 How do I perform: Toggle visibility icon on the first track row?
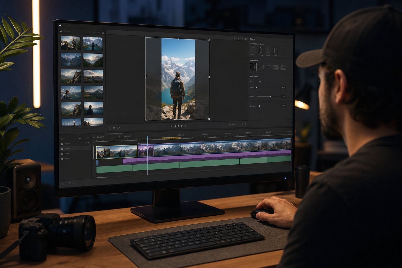point(88,143)
